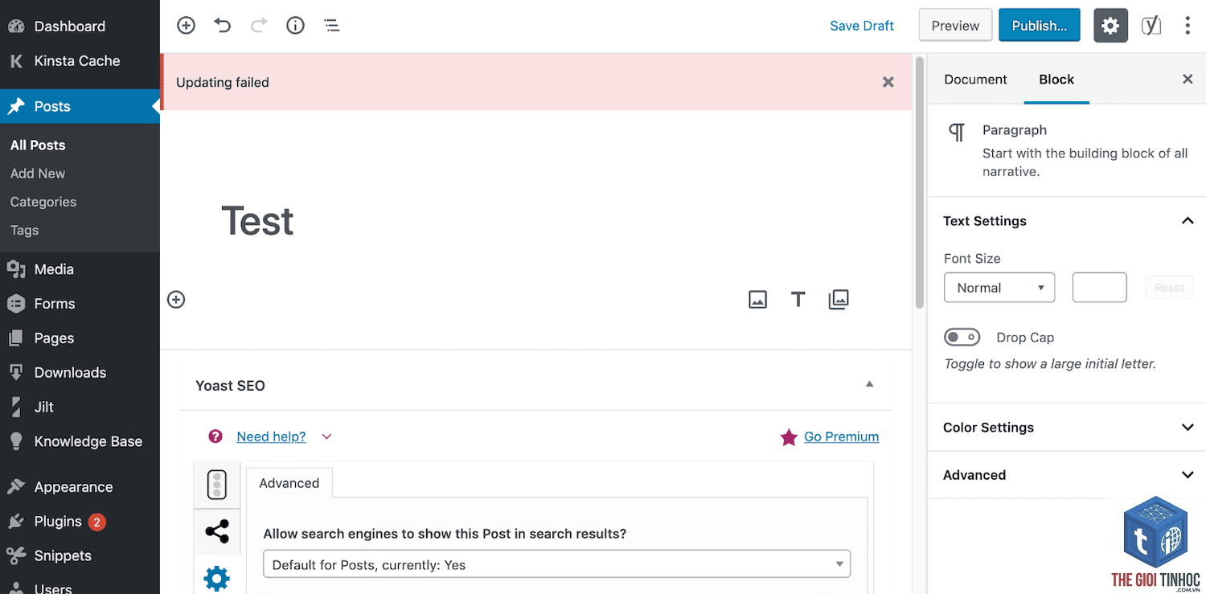Click the Go Premium star icon
Screen dimensions: 1206x594
pyautogui.click(x=789, y=437)
